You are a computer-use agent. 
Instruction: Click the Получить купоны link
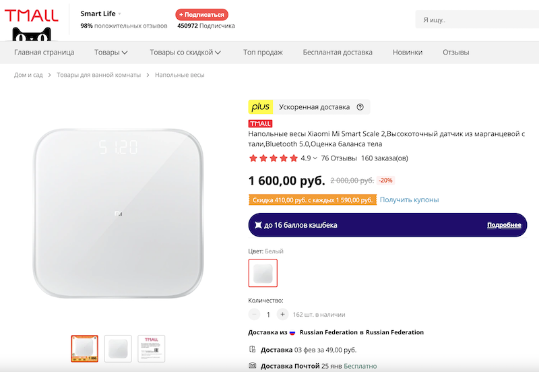[x=409, y=200]
